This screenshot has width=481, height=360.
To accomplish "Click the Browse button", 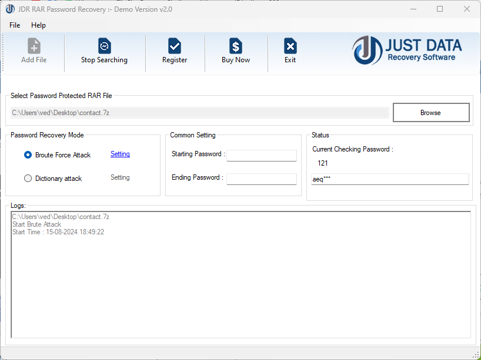I will (x=430, y=112).
